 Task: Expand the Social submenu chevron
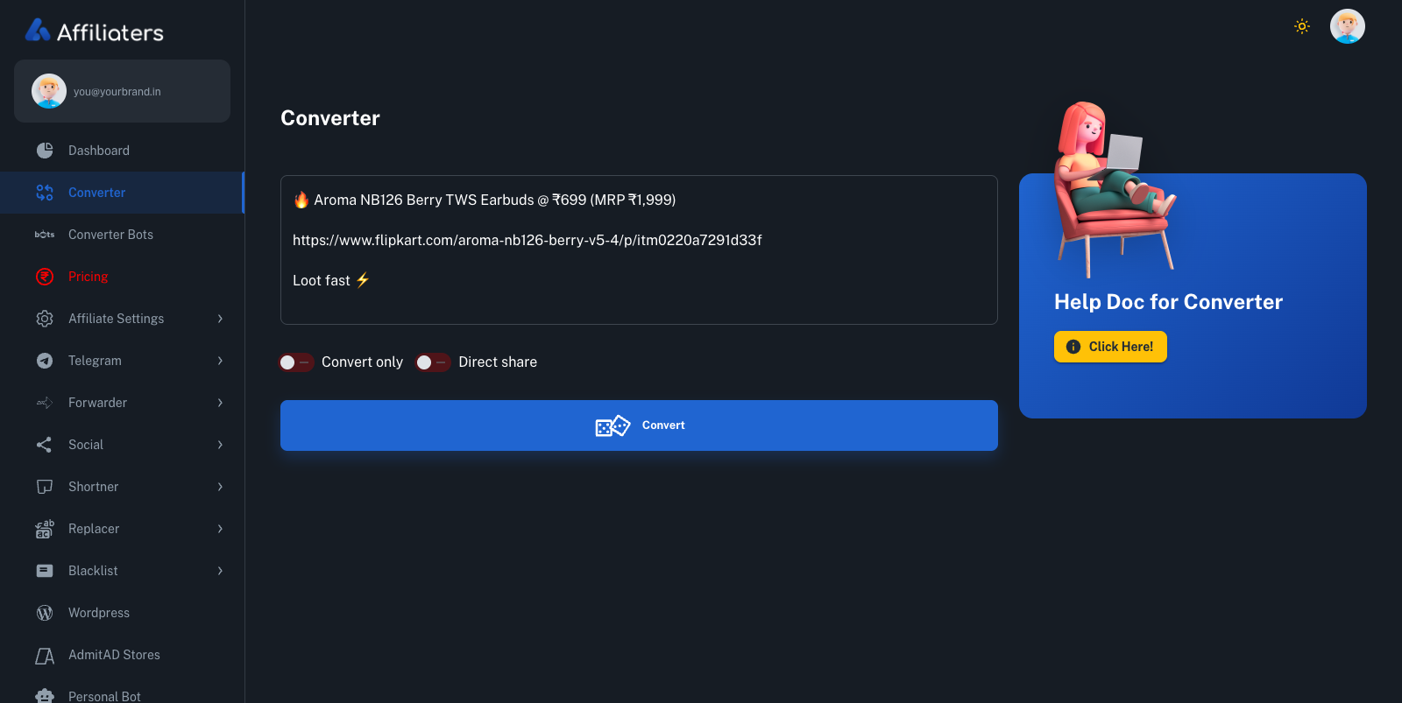(220, 445)
